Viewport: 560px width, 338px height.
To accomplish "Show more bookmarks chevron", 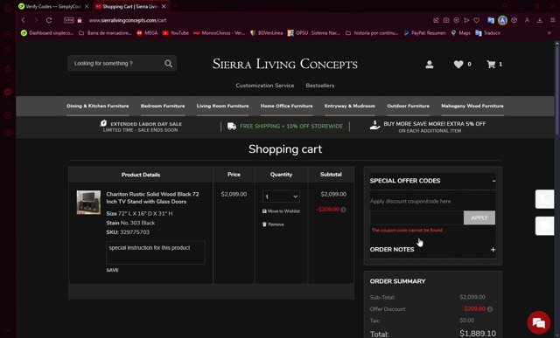I will coord(549,33).
